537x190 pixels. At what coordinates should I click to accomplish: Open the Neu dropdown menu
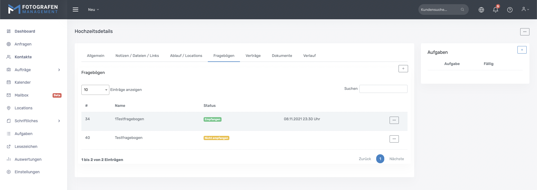click(x=93, y=9)
